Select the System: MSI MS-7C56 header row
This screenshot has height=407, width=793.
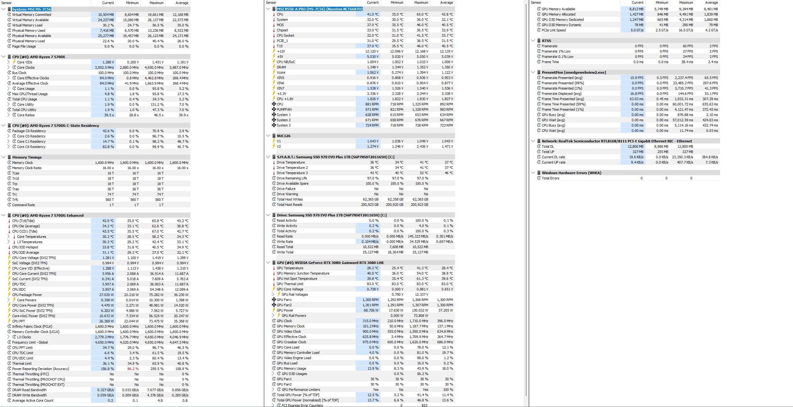32,9
